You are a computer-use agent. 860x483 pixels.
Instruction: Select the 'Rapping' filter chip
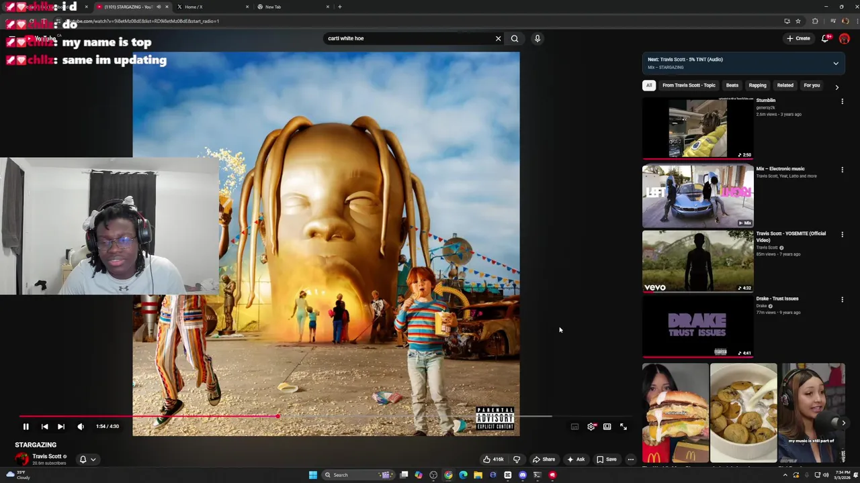(757, 85)
